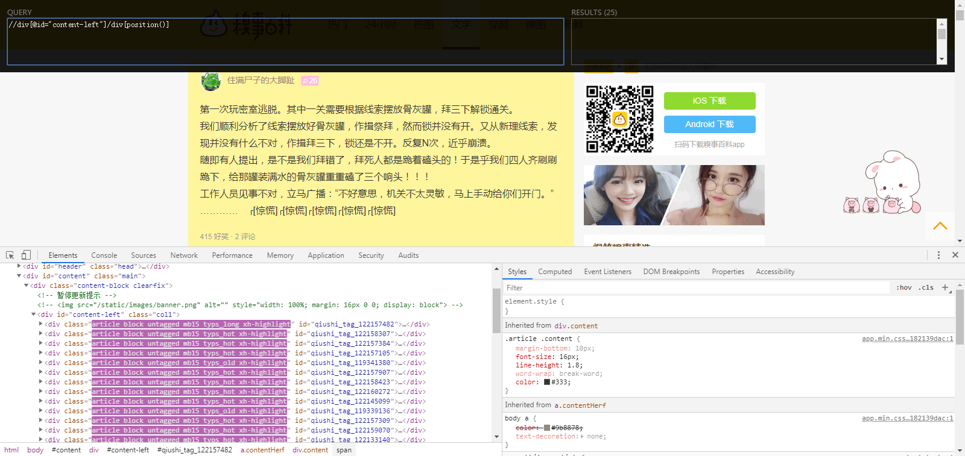Open the DOM Breakpoints pane tab
Viewport: 965px width, 456px height.
[x=671, y=272]
